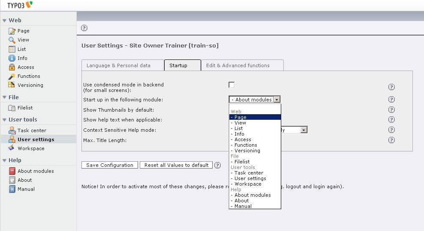
Task: Open the Context Sensitive Help mode dropdown
Action: [304, 130]
